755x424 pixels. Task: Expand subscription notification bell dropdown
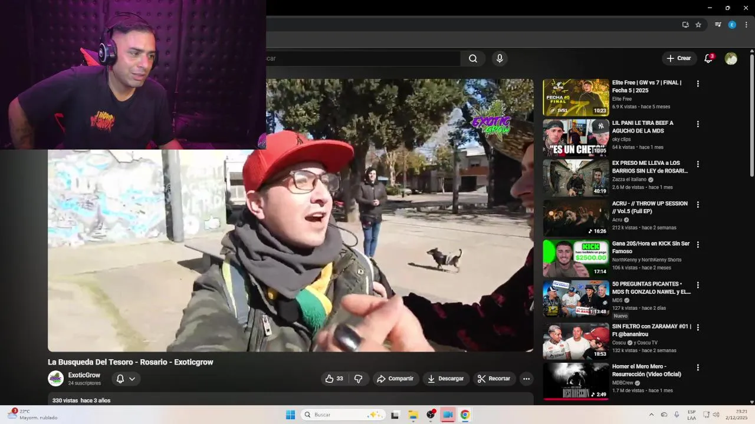pos(126,379)
